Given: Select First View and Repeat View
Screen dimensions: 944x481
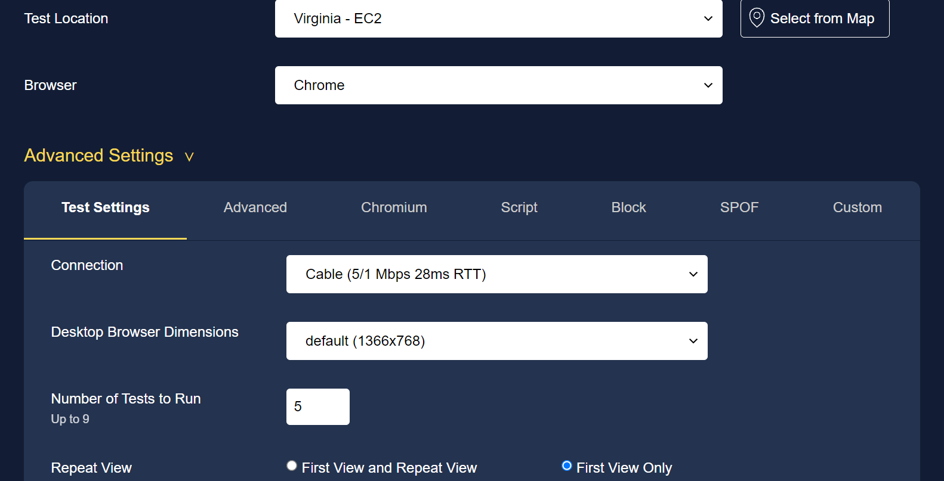Looking at the screenshot, I should 292,466.
